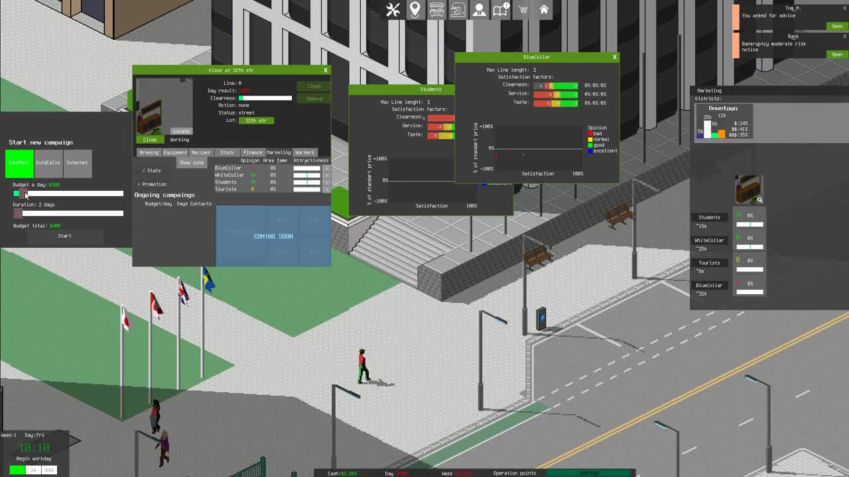Image resolution: width=849 pixels, height=477 pixels.
Task: Select the Internet campaign type
Action: (77, 162)
